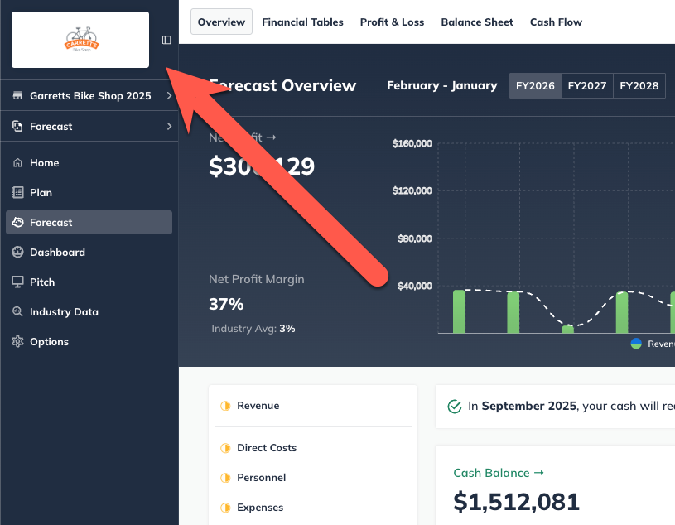Open the Personnel link
This screenshot has width=675, height=525.
262,478
